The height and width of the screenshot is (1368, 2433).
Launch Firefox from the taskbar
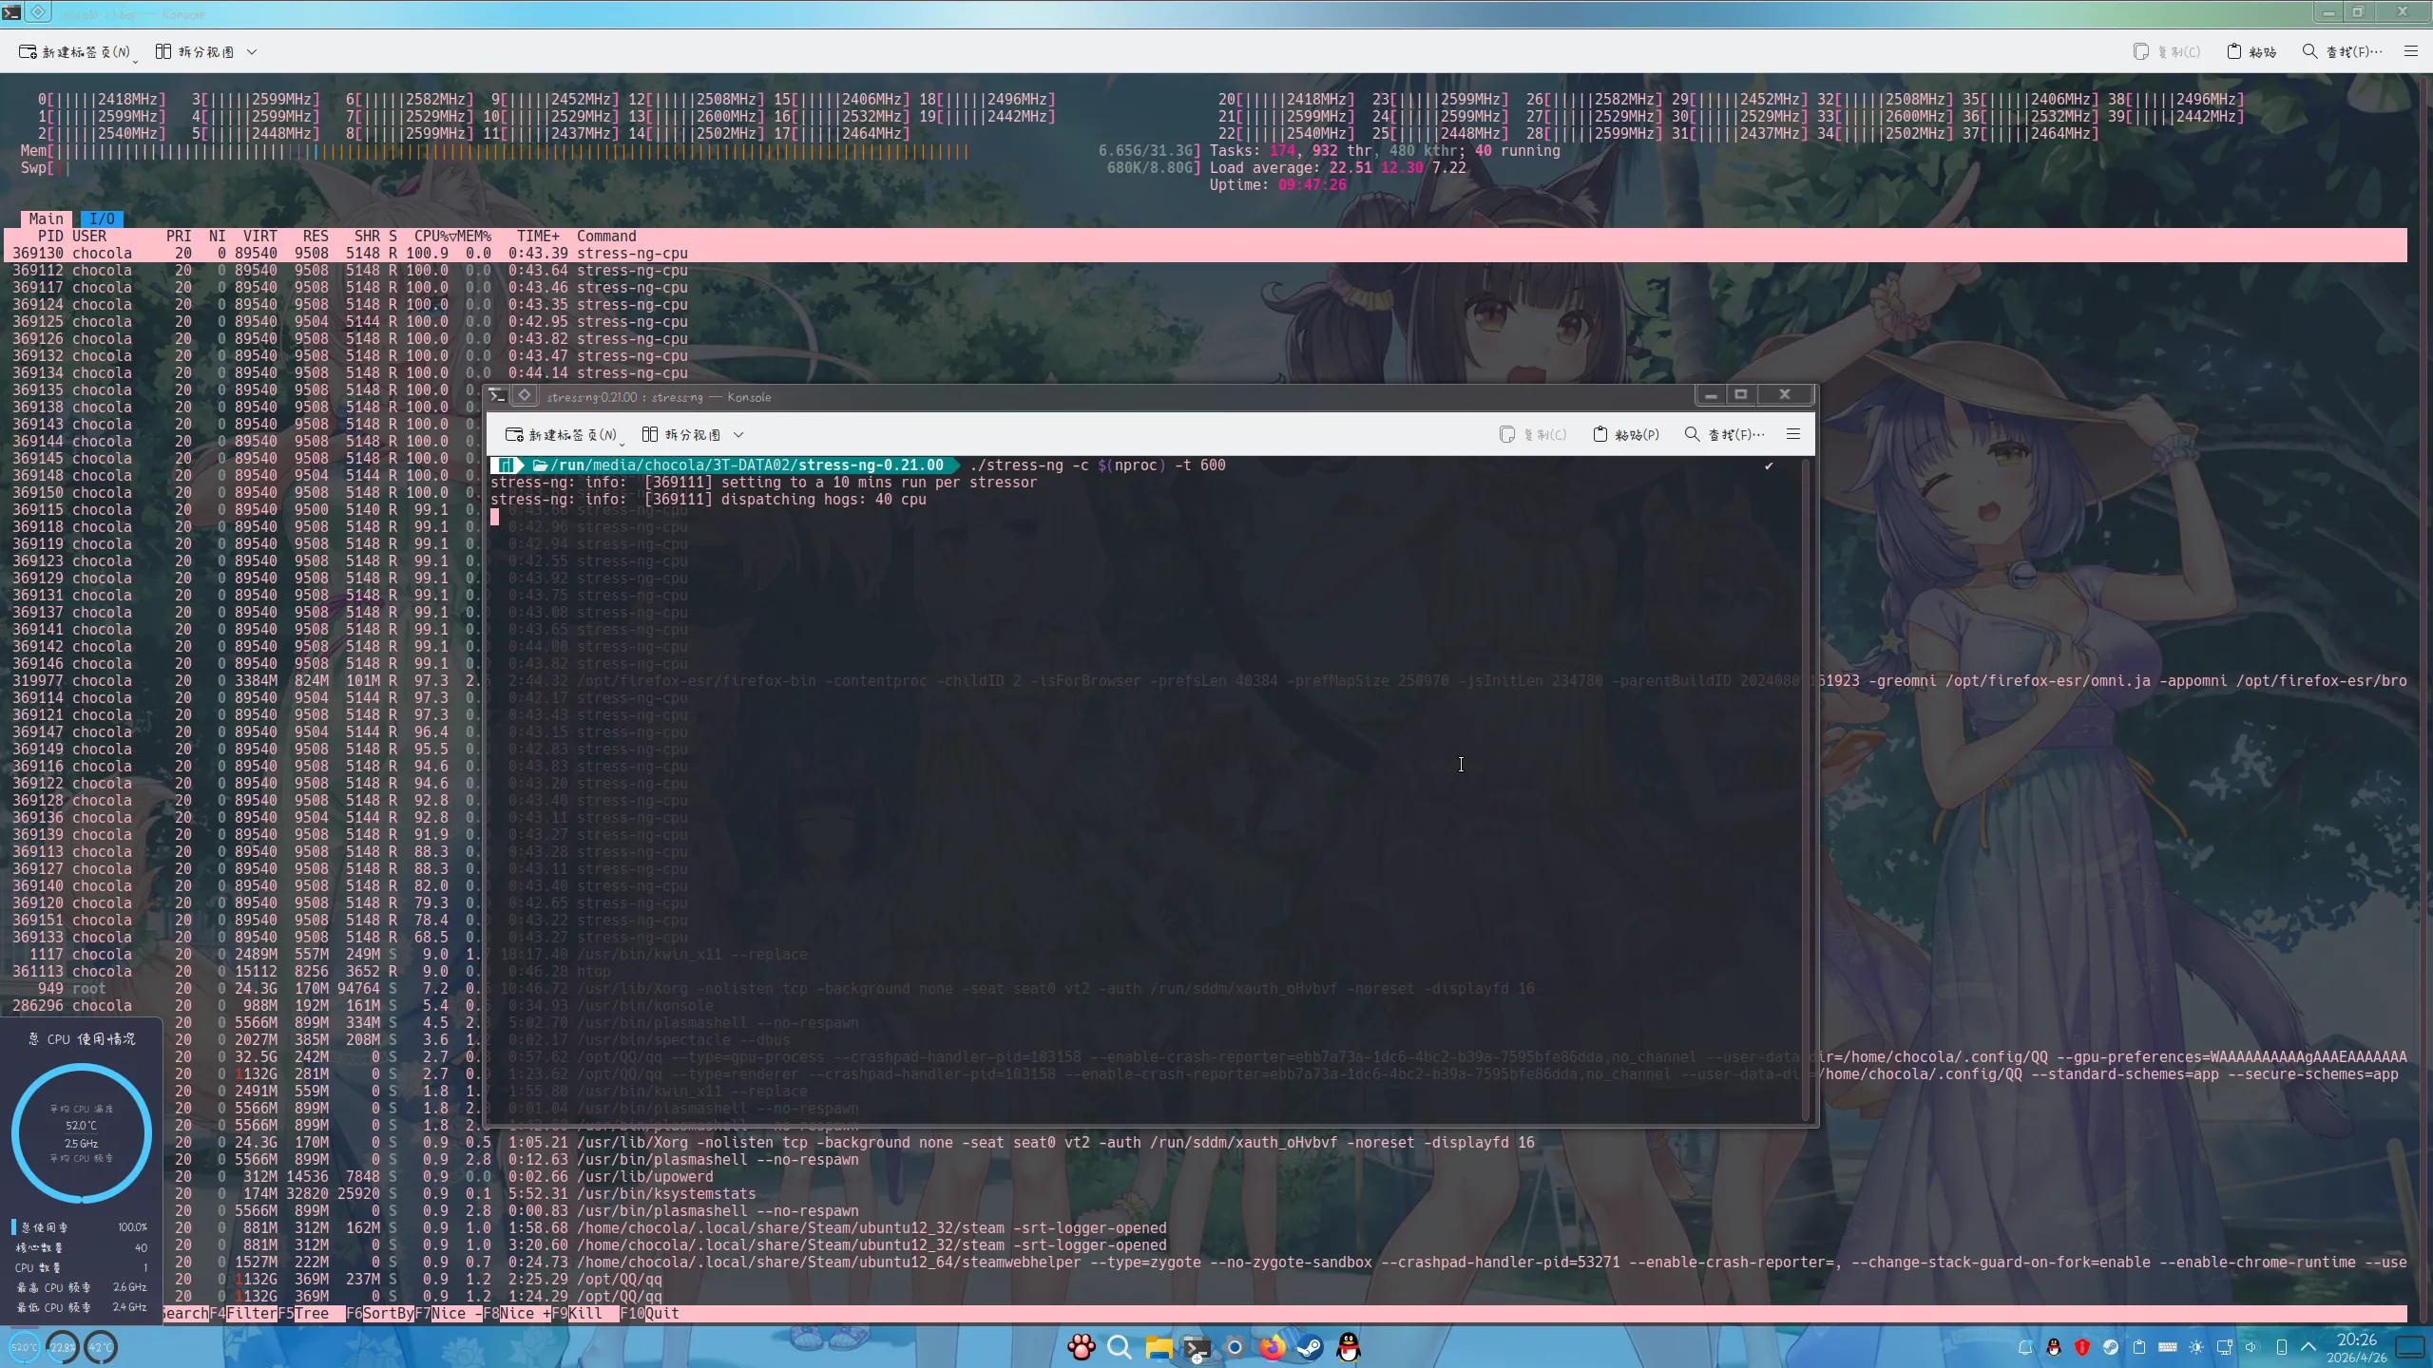tap(1272, 1347)
